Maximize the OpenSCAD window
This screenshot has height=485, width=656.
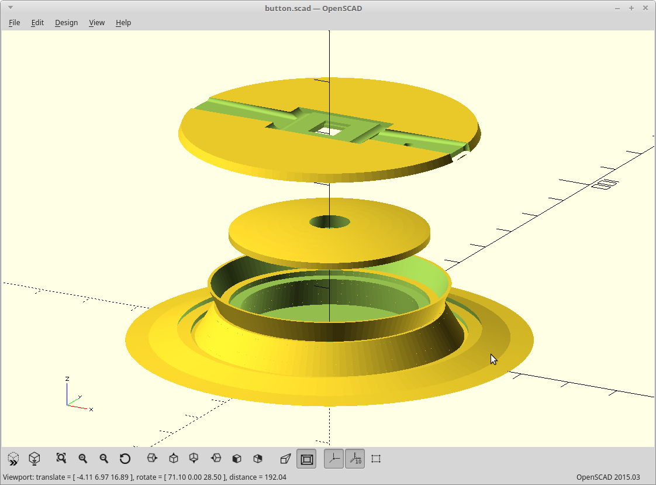631,8
